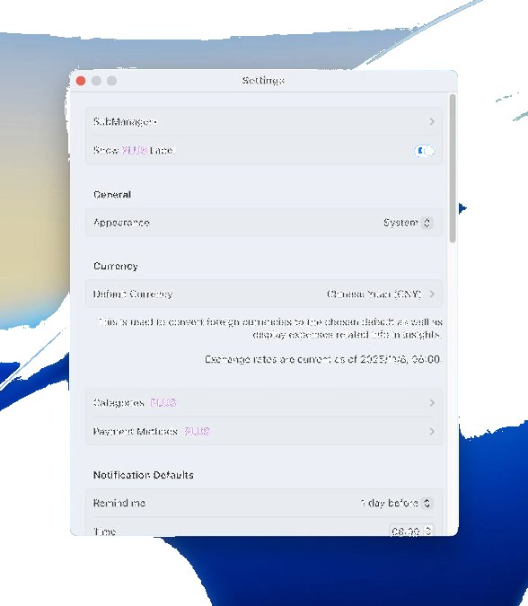Toggle the Show PLUS Label switch
The height and width of the screenshot is (606, 528).
424,150
